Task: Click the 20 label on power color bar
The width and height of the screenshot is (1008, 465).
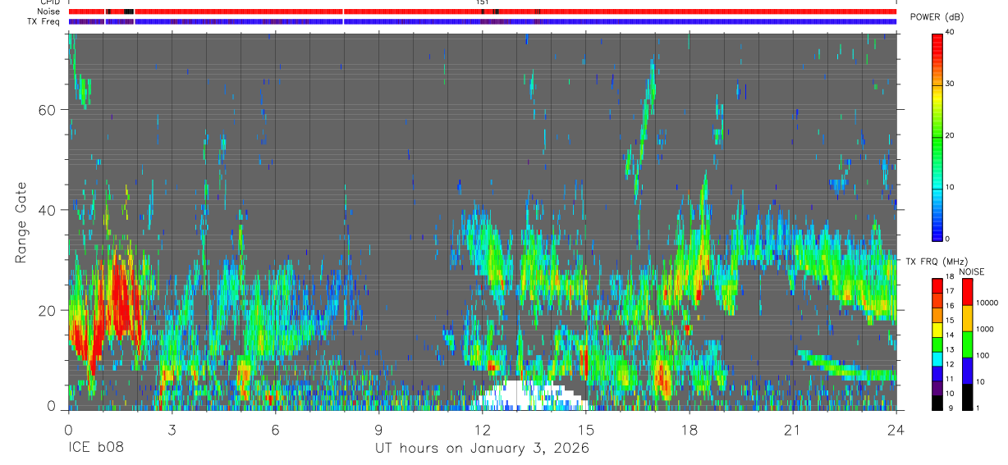Action: click(950, 135)
